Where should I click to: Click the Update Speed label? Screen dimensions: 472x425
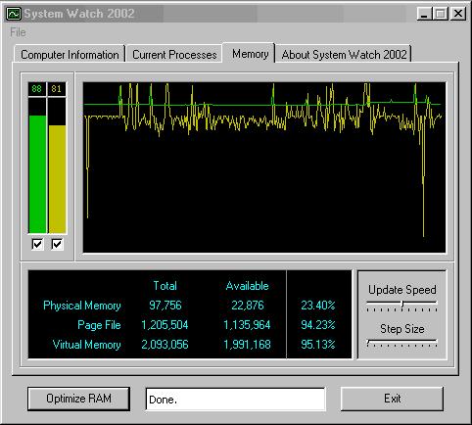click(x=402, y=290)
